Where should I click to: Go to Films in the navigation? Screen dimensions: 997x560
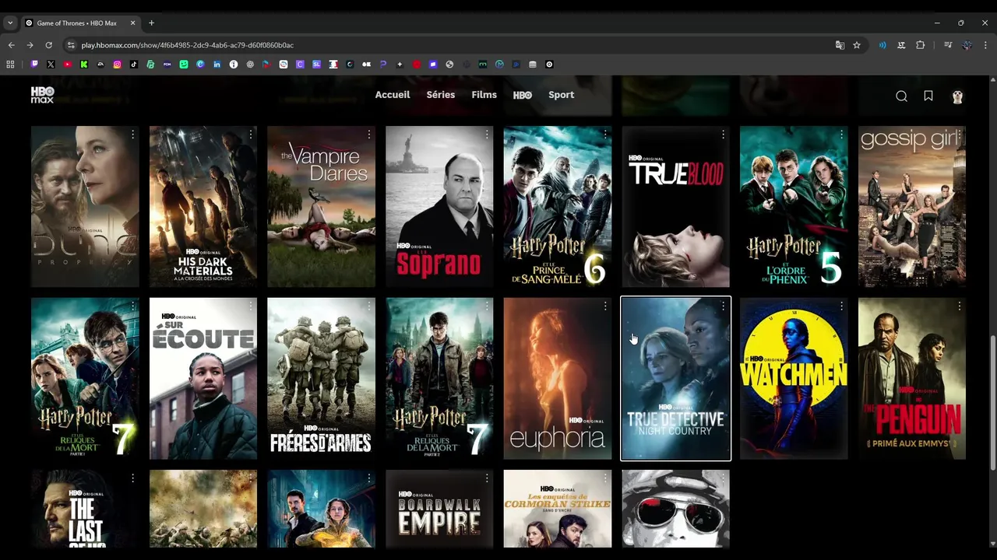pos(484,95)
